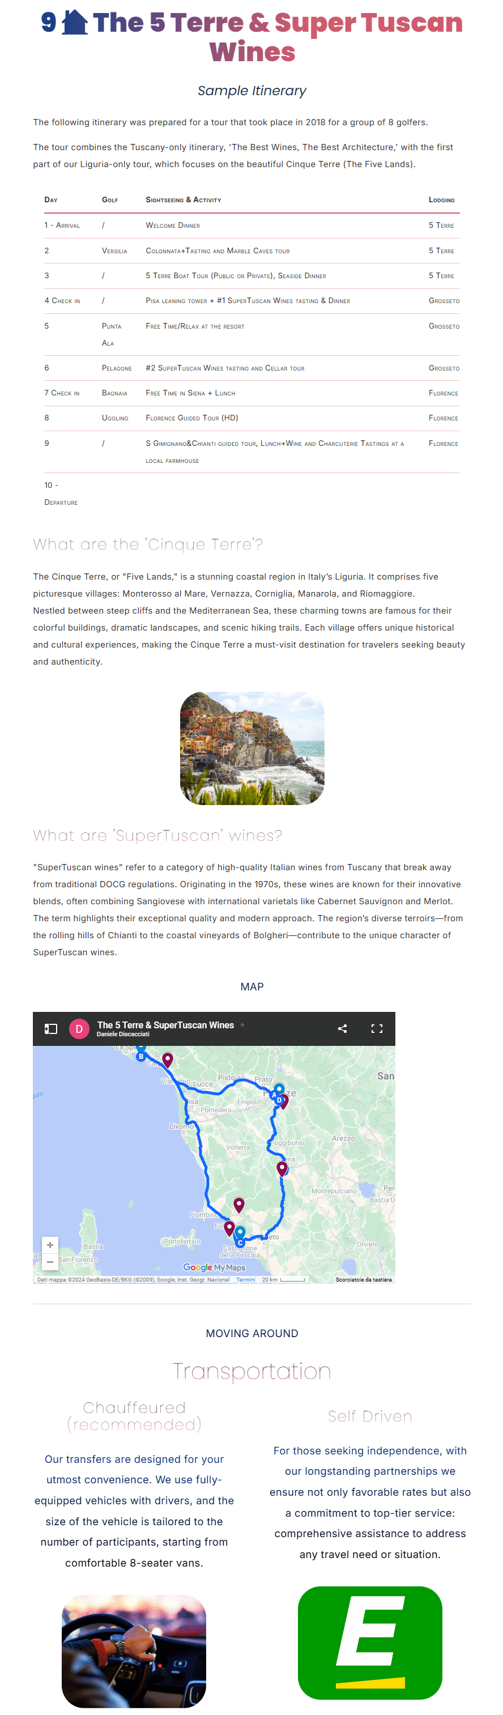Viewport: 503px width, 1715px height.
Task: Click route marker C near Castiglione della Pescaia
Action: tap(240, 1242)
